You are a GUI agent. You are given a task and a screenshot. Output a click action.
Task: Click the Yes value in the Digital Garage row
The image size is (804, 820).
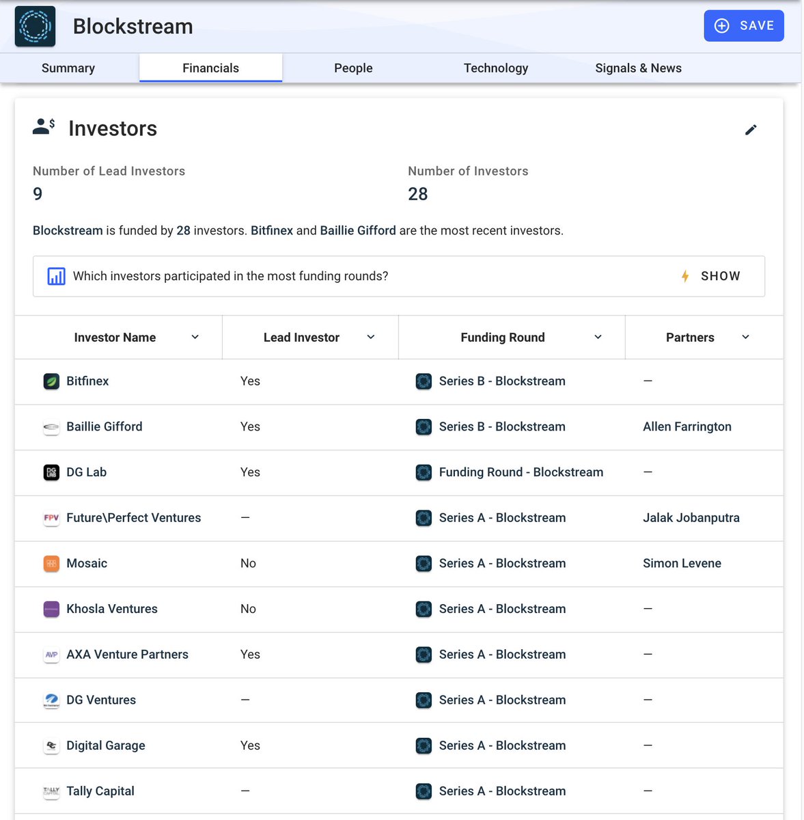tap(250, 746)
